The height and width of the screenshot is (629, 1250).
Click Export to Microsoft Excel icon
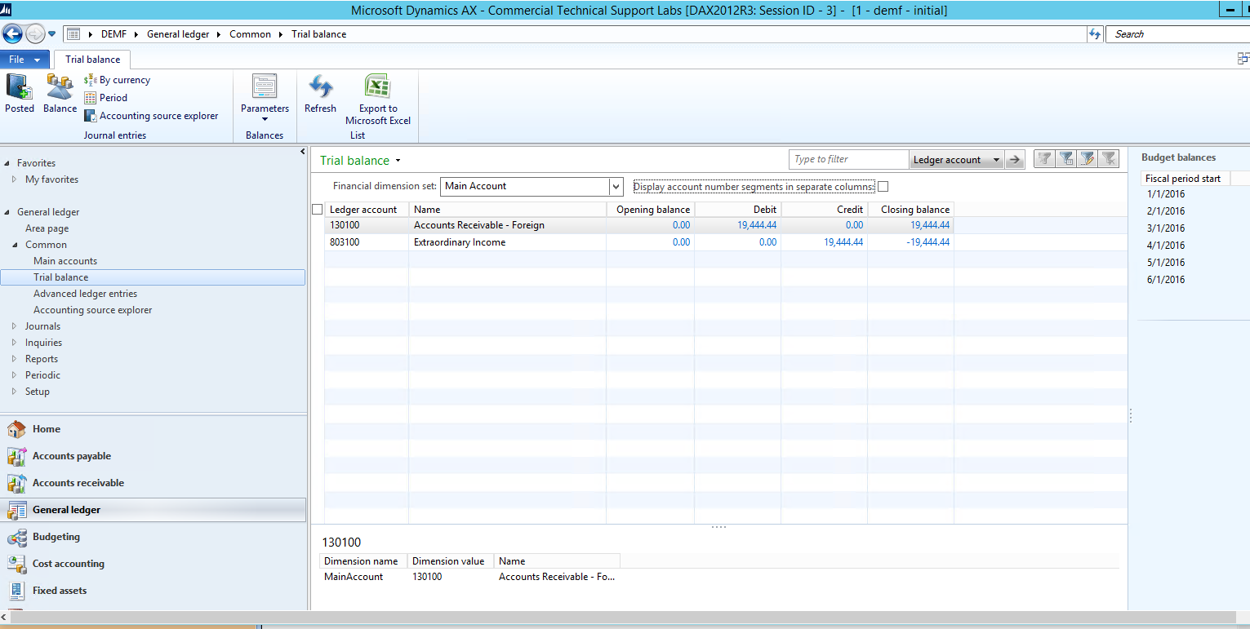pyautogui.click(x=377, y=87)
